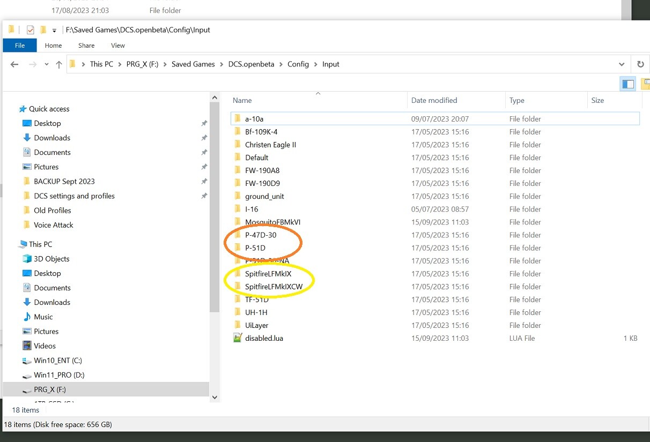
Task: Open the File ribbon tab
Action: pos(20,46)
